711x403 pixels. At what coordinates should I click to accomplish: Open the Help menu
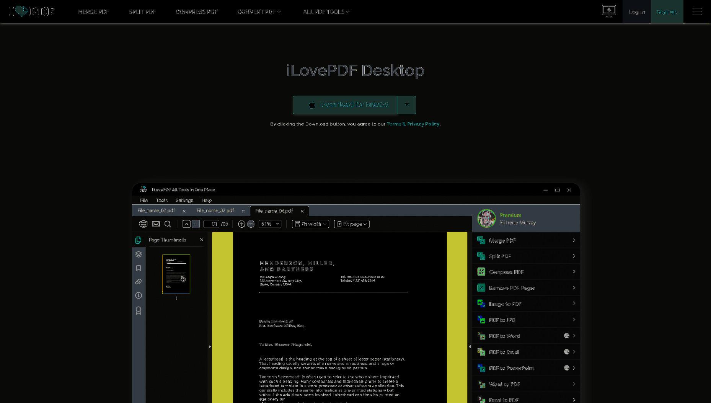(207, 200)
